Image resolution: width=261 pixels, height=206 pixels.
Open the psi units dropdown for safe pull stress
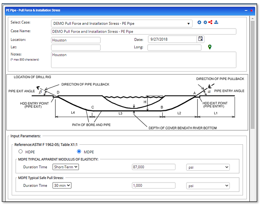207,186
